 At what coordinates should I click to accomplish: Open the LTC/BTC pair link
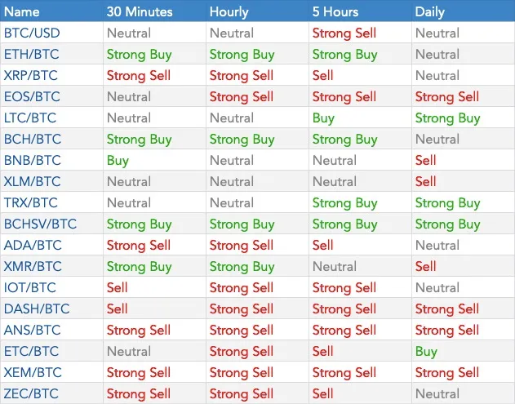(30, 118)
